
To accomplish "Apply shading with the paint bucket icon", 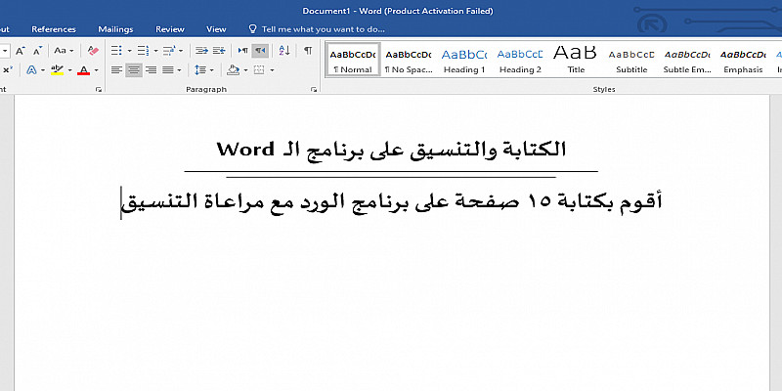I will coord(233,70).
